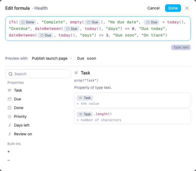Click the "On track" string in formula
196x171 pixels.
153,35
